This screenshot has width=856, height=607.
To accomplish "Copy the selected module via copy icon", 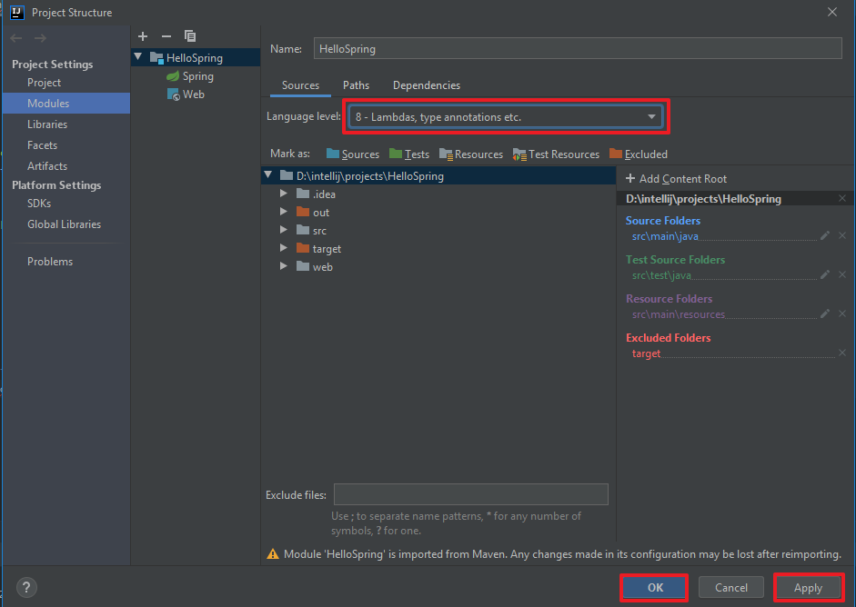I will tap(190, 36).
